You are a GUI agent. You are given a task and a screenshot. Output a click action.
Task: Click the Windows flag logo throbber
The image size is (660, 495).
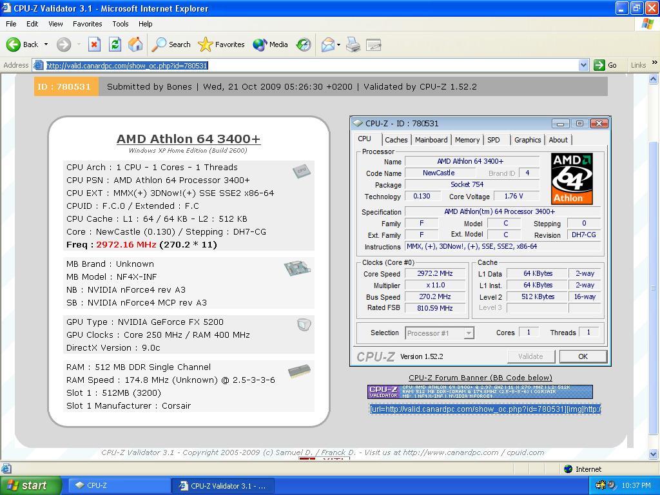pyautogui.click(x=648, y=24)
